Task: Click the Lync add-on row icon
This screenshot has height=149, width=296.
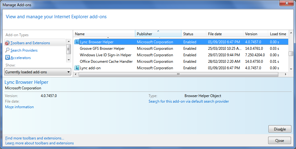Action: click(76, 68)
